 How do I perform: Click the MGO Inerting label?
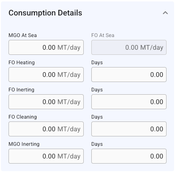pos(24,144)
